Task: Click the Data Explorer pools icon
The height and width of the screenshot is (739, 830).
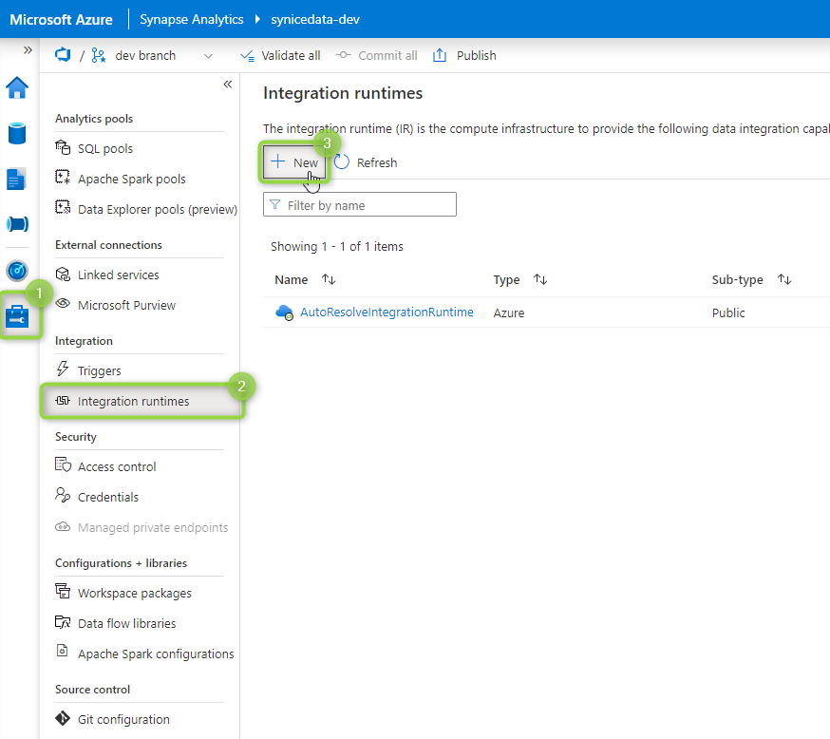Action: click(x=63, y=207)
